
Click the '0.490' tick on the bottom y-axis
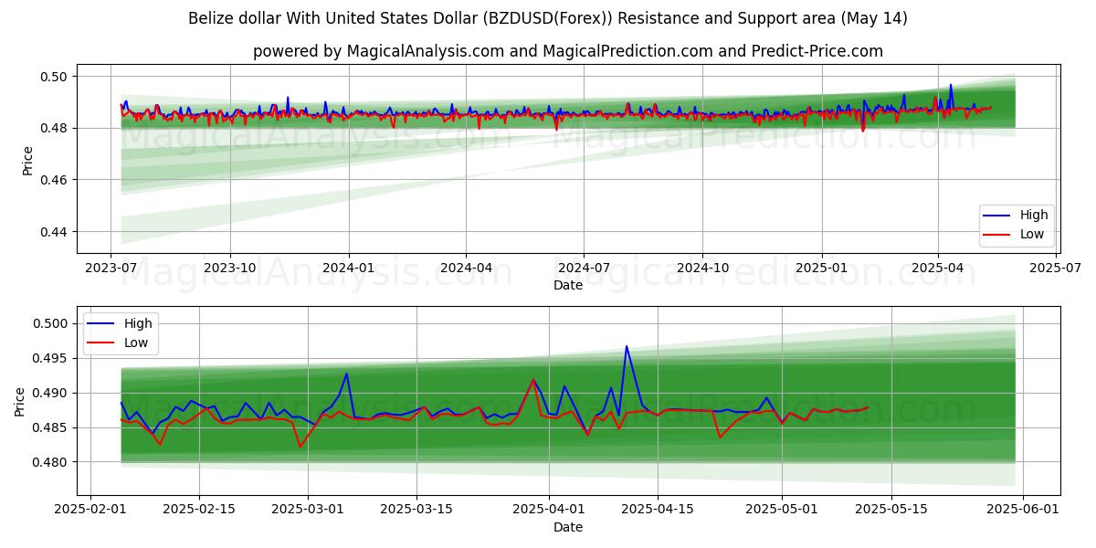[x=53, y=394]
